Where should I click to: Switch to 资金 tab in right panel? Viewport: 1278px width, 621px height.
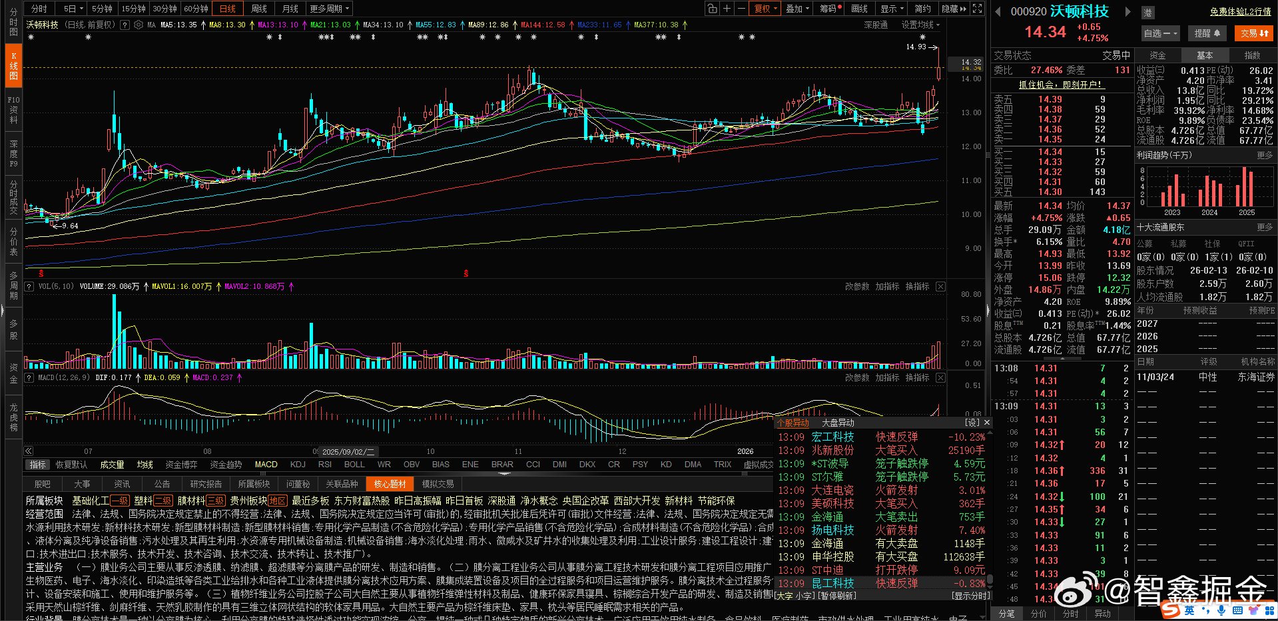coord(1157,55)
